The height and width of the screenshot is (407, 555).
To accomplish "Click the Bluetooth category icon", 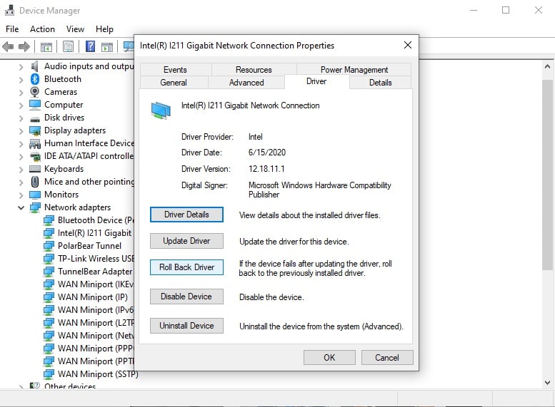I will pyautogui.click(x=35, y=79).
